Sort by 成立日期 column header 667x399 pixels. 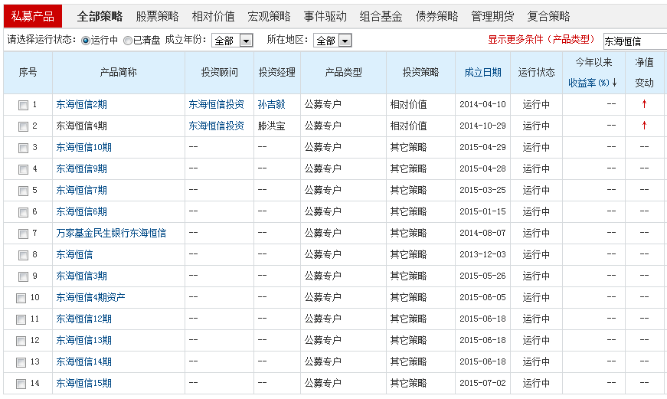(482, 72)
